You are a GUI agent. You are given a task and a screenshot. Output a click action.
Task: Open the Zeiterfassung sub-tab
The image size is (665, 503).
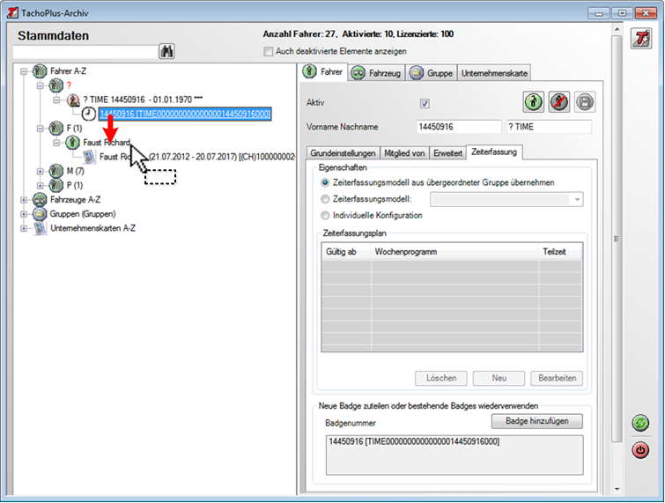point(494,152)
